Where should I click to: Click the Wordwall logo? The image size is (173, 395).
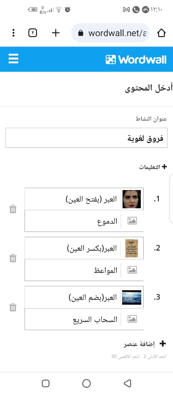(136, 59)
